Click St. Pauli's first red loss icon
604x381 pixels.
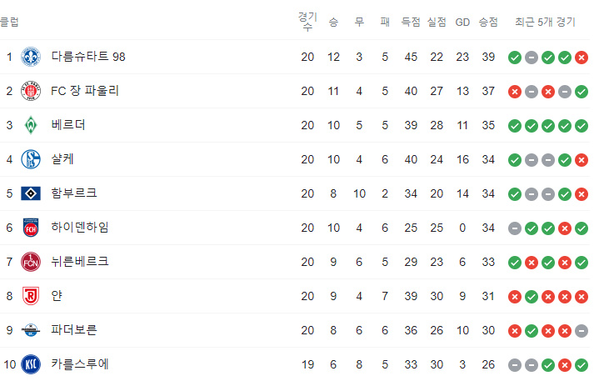point(515,92)
